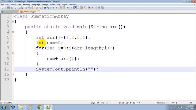Click 'arr.length' in the for loop

coord(88,48)
